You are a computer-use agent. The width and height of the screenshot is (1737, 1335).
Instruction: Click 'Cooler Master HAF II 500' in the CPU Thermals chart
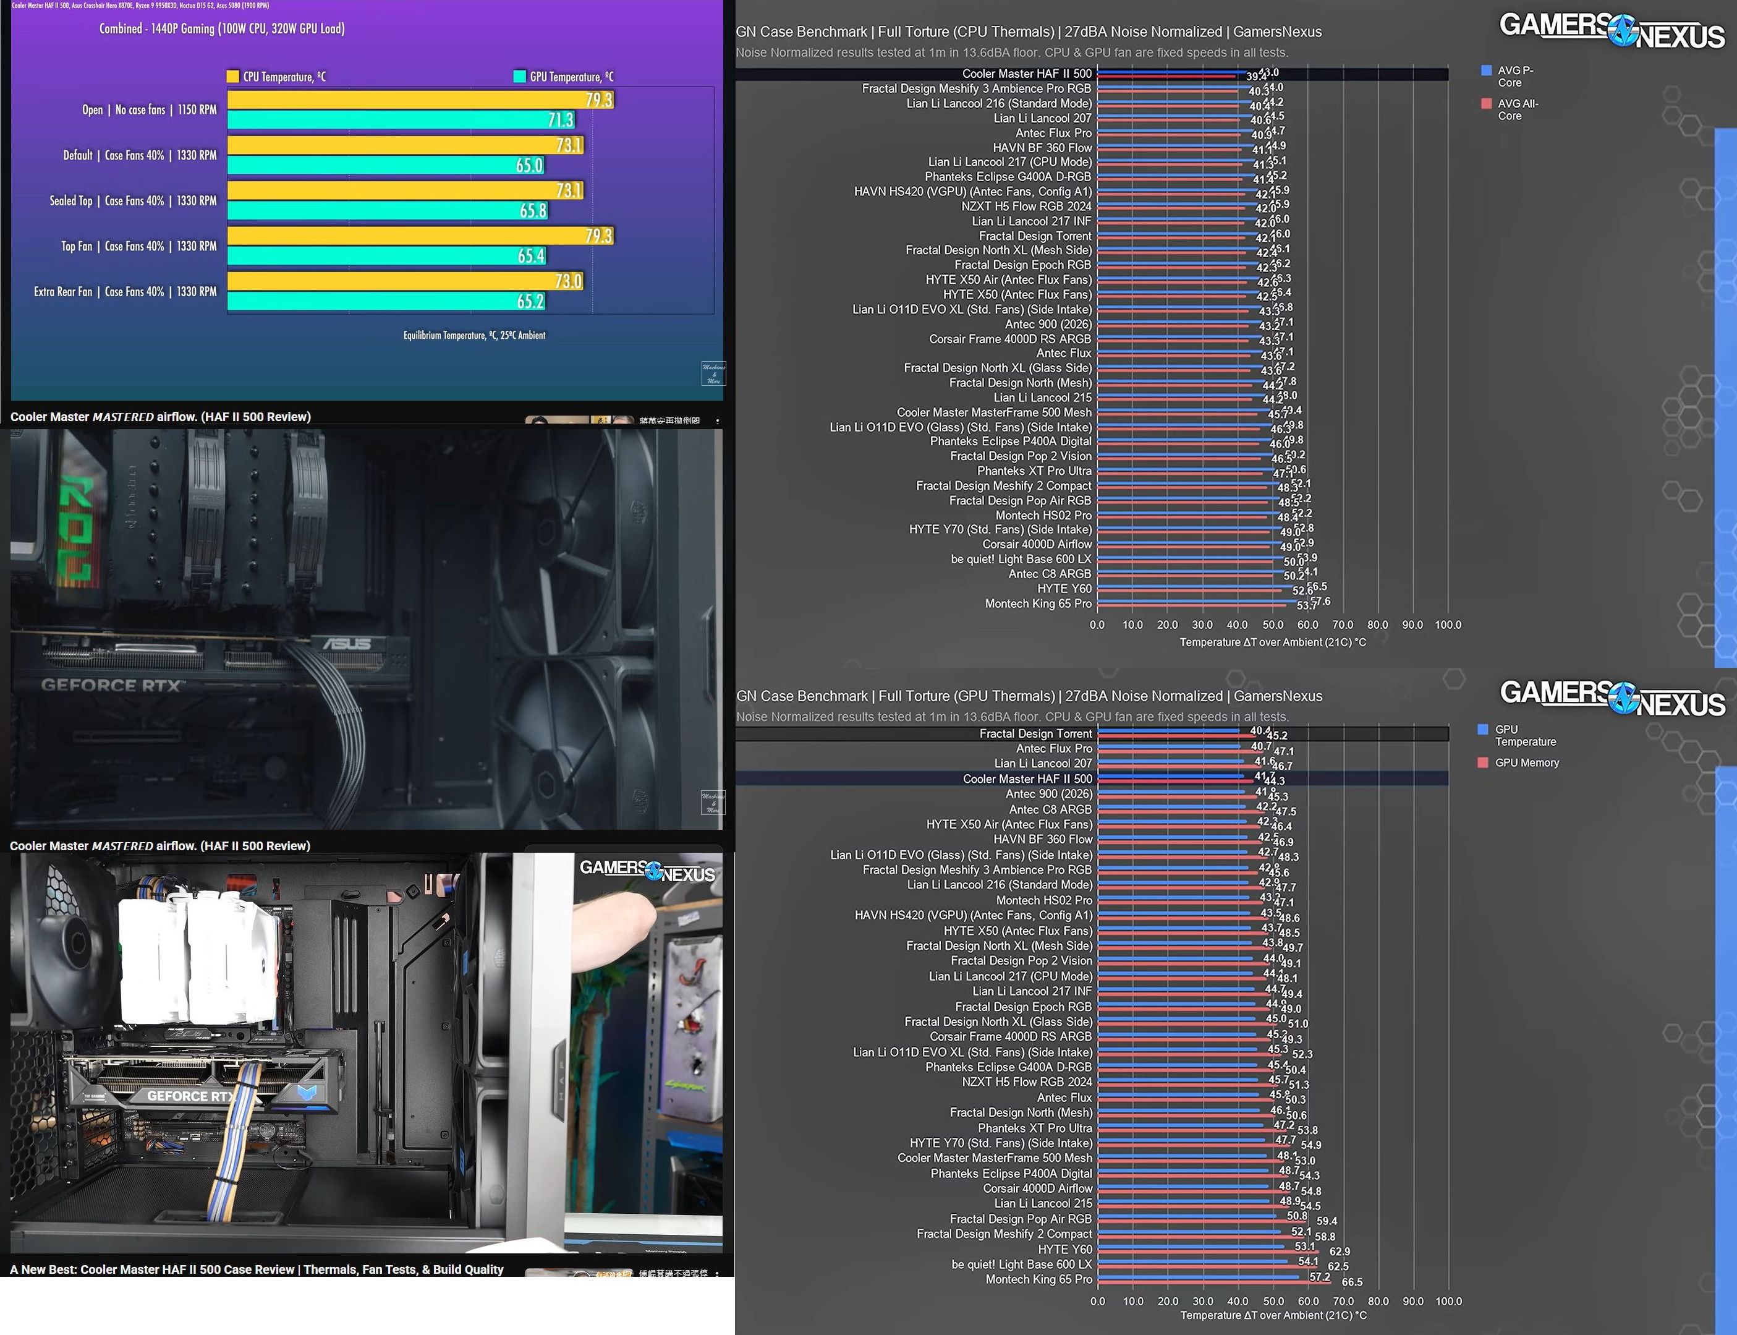point(1027,74)
